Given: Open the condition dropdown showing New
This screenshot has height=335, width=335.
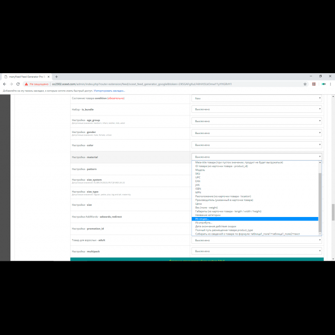Looking at the screenshot, I should [257, 98].
